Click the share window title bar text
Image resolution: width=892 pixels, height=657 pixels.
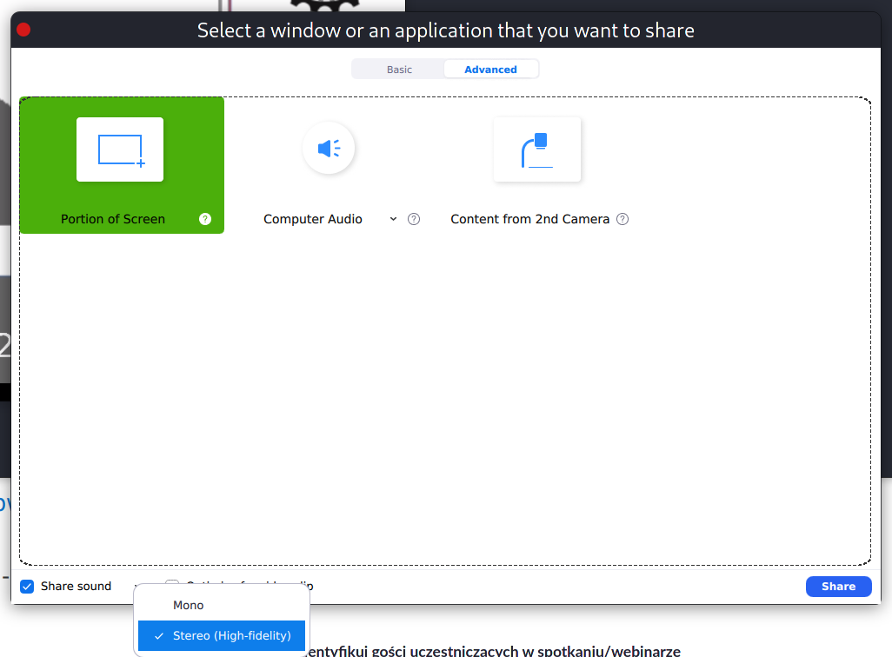445,30
